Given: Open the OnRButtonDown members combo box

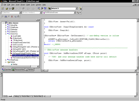Looking at the screenshot, I should click(75, 13).
